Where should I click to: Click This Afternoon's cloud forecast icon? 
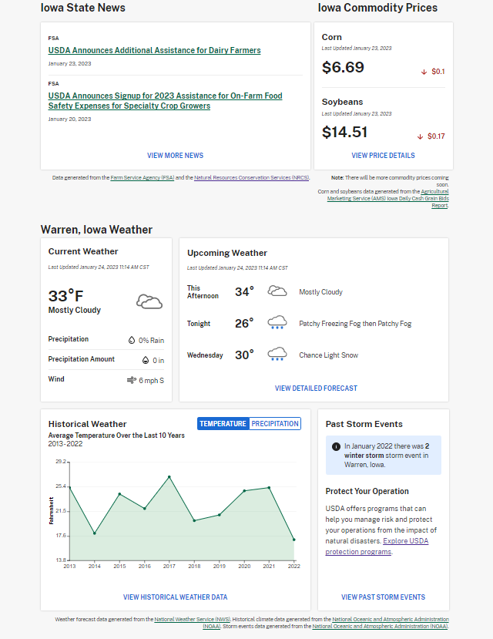click(277, 291)
